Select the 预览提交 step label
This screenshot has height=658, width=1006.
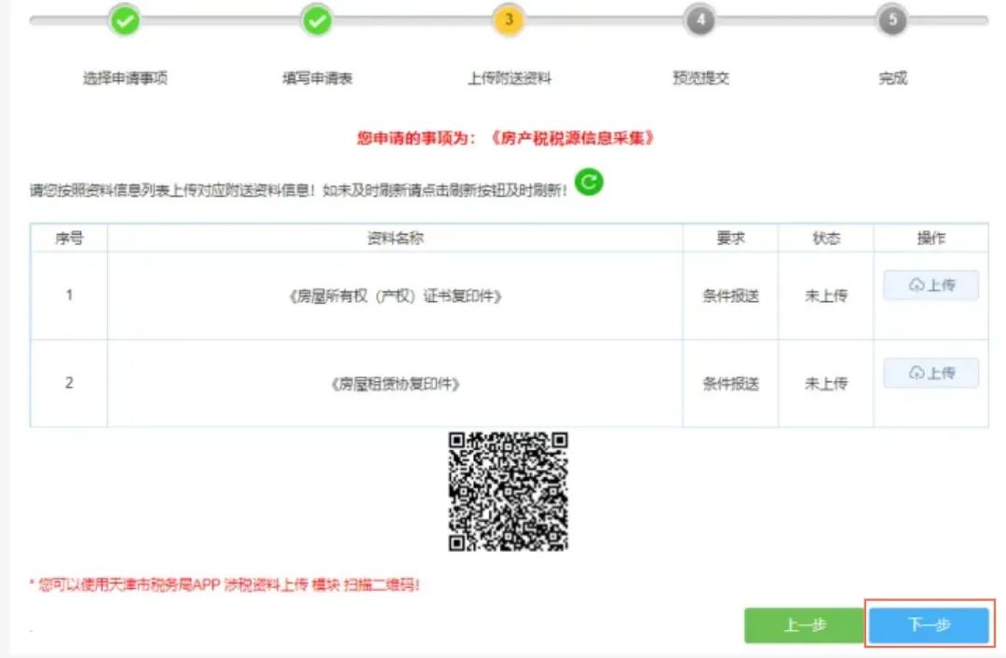(700, 78)
